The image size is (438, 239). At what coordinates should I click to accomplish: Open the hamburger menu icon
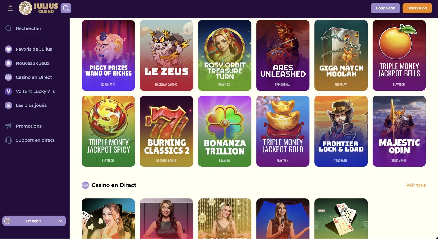[x=10, y=8]
